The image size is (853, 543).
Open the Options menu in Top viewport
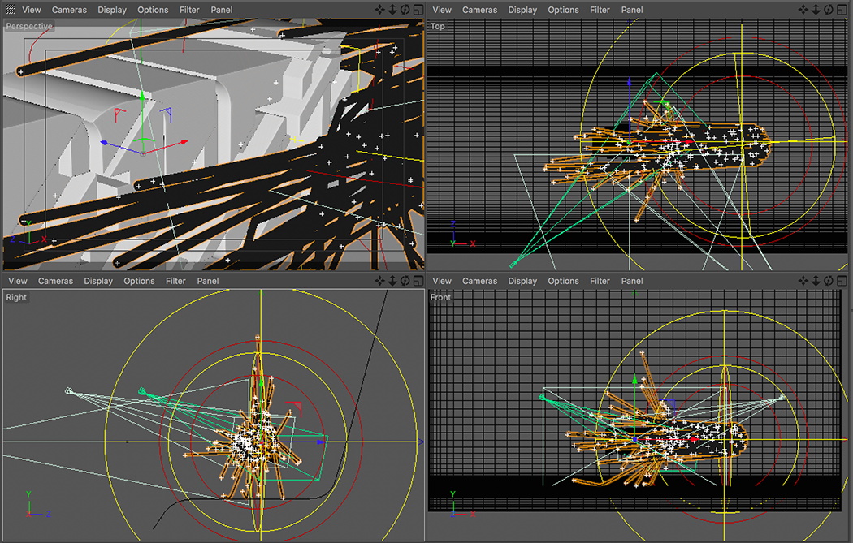coord(563,10)
